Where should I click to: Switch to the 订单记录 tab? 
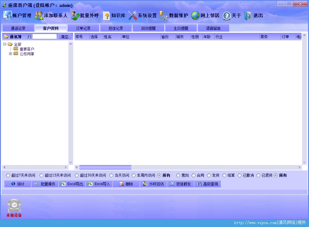click(83, 28)
